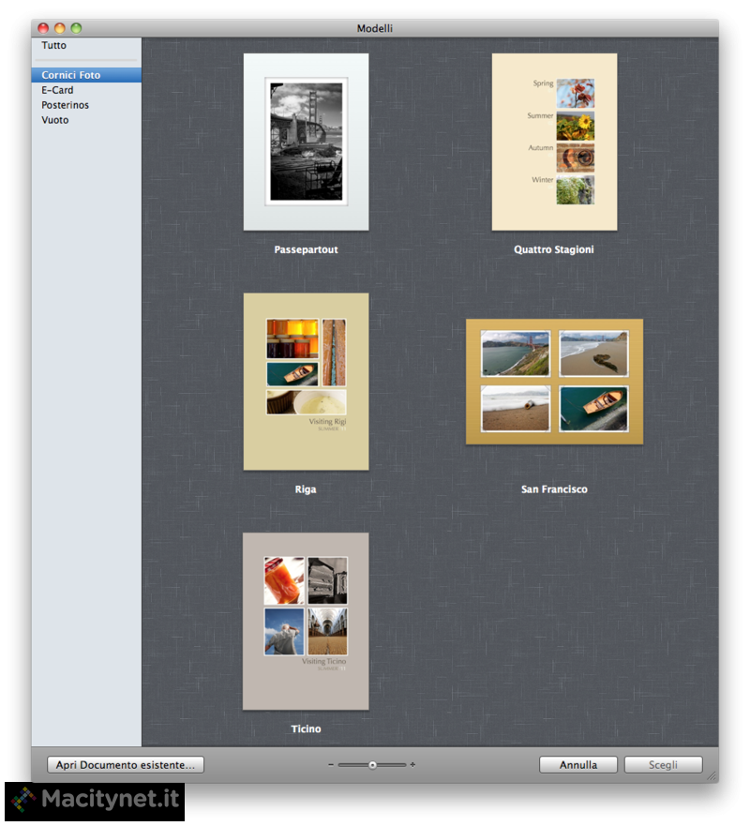Choose the Ticino template thumbnail
This screenshot has height=826, width=750.
click(x=306, y=621)
